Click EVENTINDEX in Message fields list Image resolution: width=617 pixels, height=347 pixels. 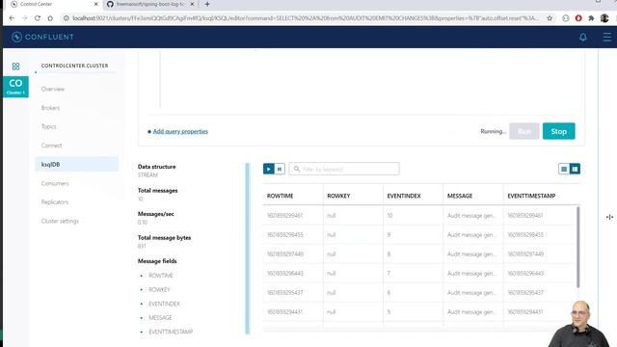164,304
